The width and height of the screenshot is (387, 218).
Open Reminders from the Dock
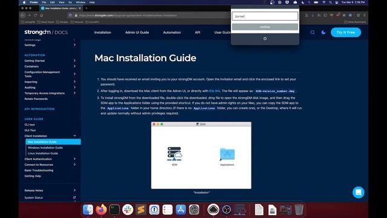tap(167, 210)
